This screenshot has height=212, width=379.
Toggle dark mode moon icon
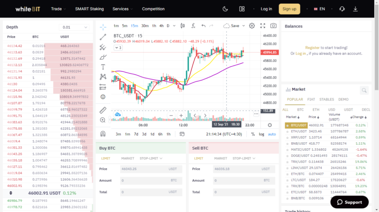[225, 9]
